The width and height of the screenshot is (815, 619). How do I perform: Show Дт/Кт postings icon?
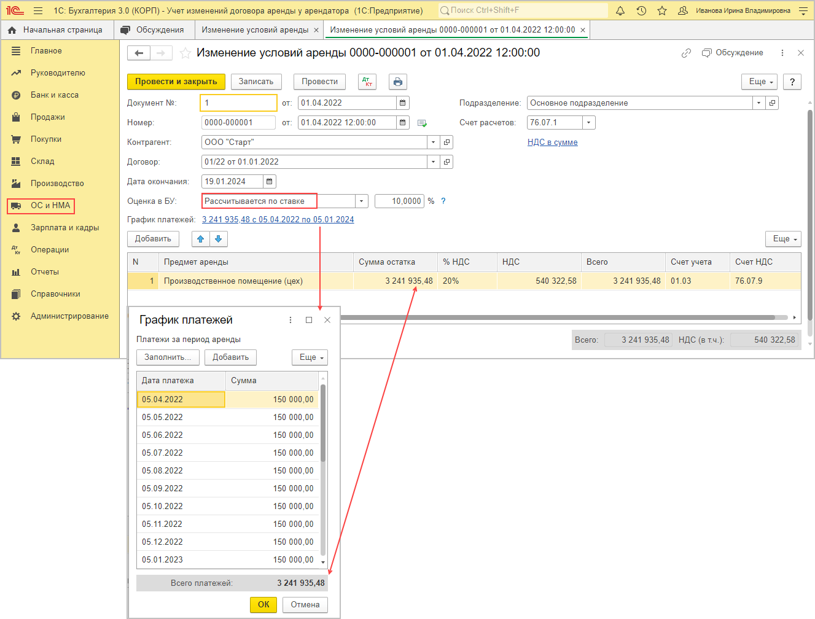(x=367, y=82)
